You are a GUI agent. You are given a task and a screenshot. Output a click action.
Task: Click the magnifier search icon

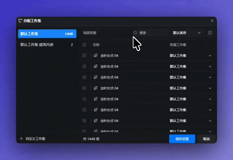tap(135, 33)
